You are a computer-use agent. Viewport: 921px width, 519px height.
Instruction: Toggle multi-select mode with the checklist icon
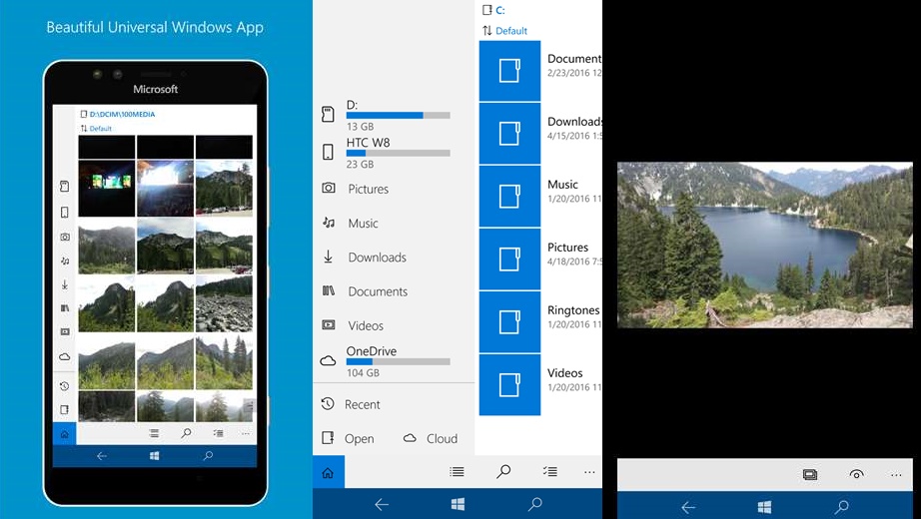(548, 472)
